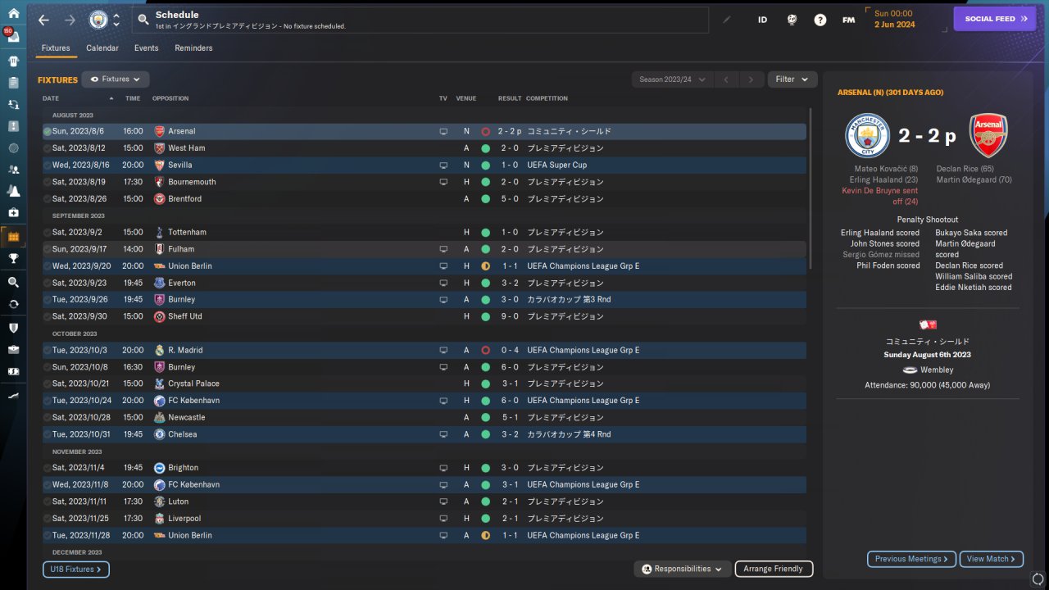Switch to the Reminders tab
Screen dimensions: 1049x590
[193, 48]
